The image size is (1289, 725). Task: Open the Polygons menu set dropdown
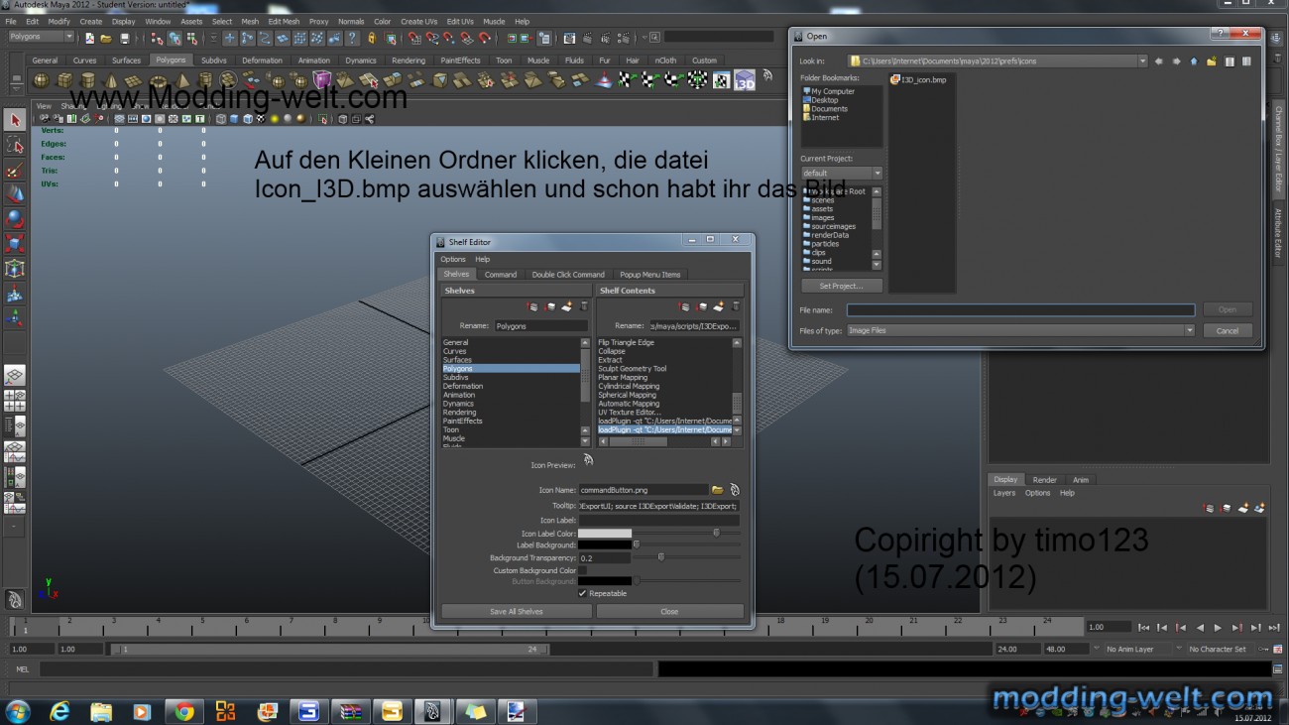tap(41, 37)
